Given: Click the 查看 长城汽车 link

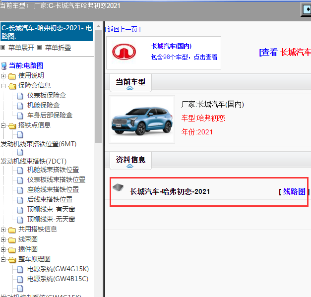Looking at the screenshot, I should coord(285,53).
